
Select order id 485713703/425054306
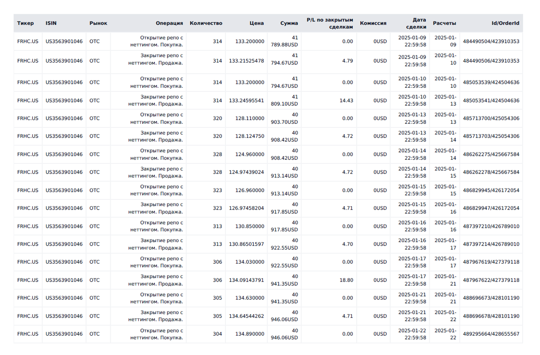point(491,136)
